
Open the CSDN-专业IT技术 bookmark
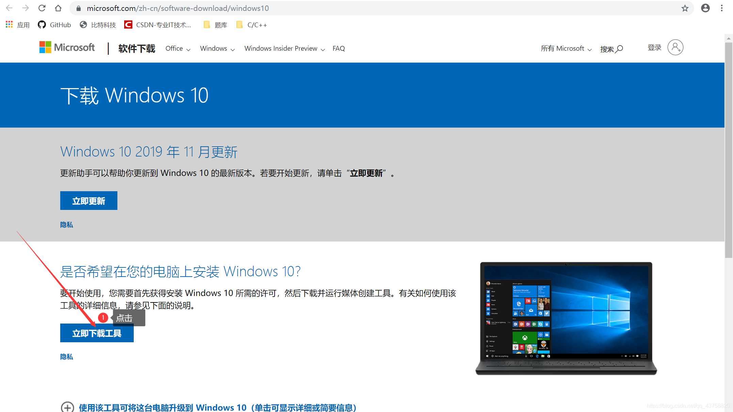tap(158, 25)
